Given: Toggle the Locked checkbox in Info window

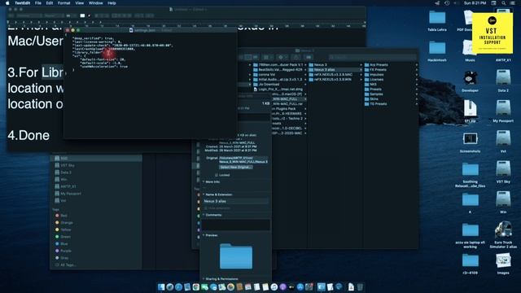Looking at the screenshot, I should (x=217, y=175).
